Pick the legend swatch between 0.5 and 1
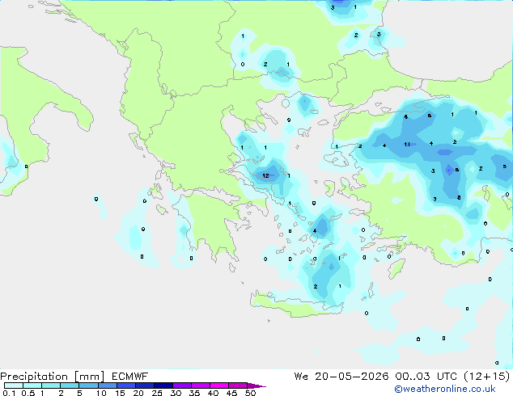Screen dimensions: 513x396 (32, 385)
